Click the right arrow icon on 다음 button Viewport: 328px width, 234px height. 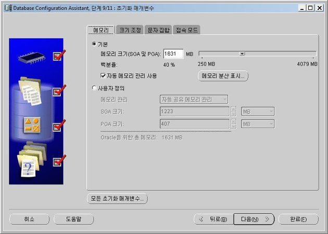267,219
